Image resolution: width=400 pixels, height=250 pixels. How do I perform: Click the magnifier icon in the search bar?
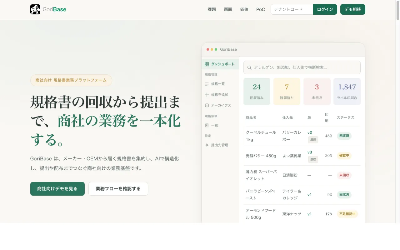click(249, 67)
